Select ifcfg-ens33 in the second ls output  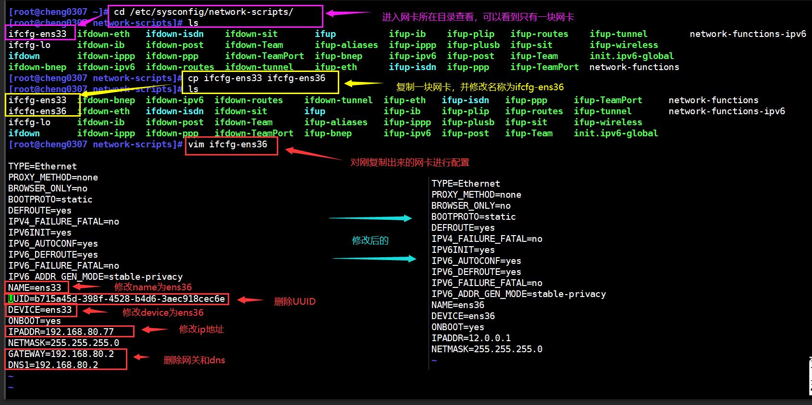pos(37,100)
